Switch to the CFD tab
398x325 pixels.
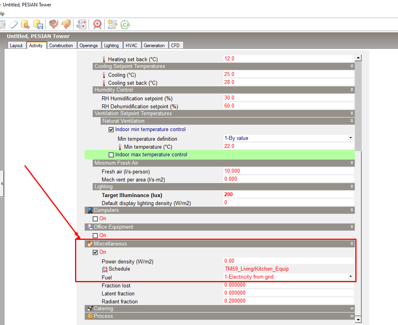click(x=175, y=45)
